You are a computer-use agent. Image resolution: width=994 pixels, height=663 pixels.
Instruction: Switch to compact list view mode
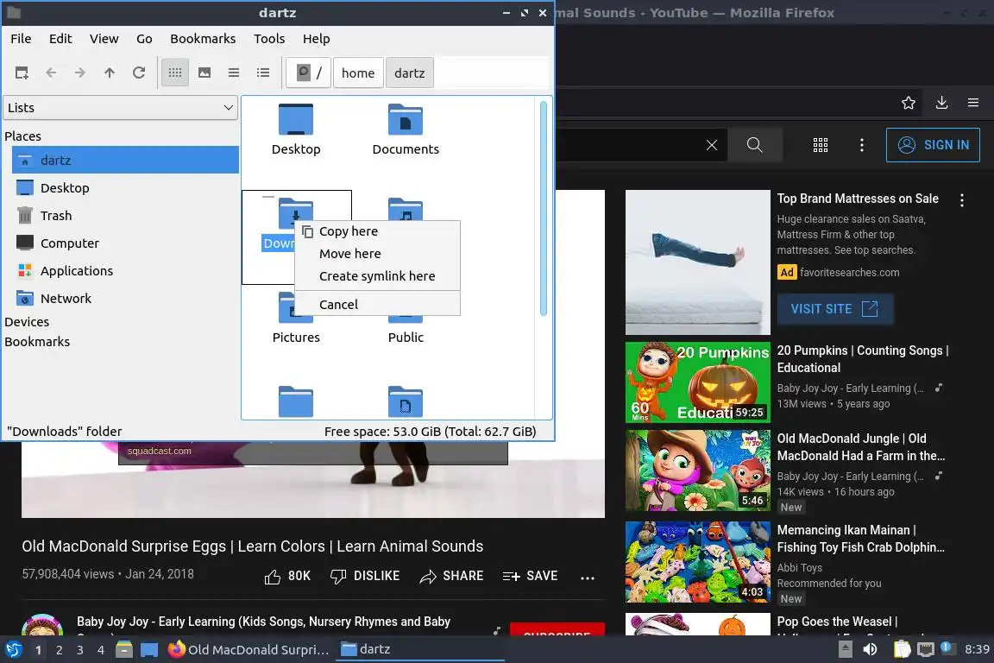point(234,73)
